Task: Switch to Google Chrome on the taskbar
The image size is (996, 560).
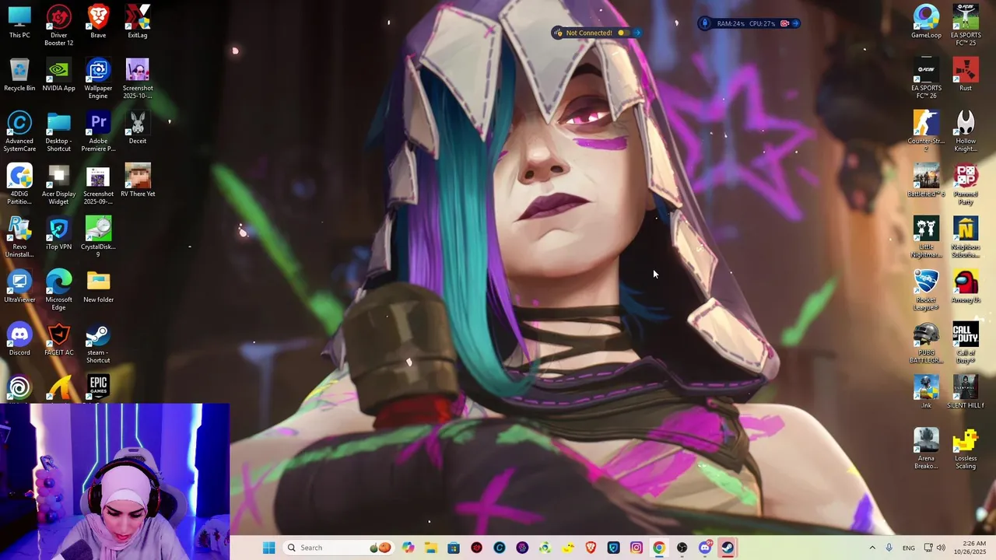Action: (x=659, y=548)
